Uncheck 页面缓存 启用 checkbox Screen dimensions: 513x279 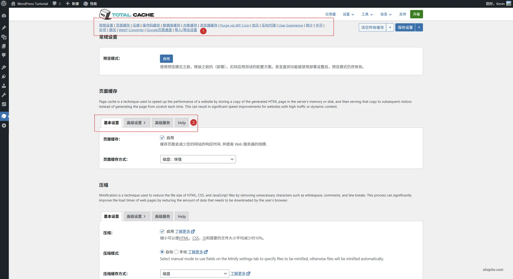[x=162, y=138]
